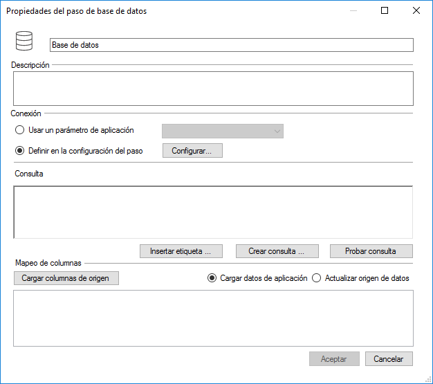
Task: Click the Configurar... button
Action: [192, 151]
